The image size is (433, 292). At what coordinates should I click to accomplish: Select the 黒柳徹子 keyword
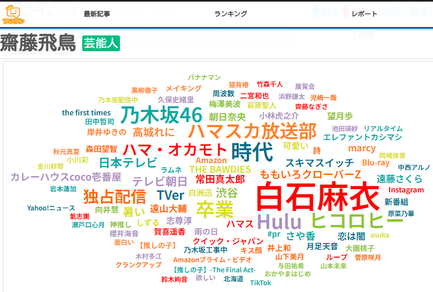144,90
